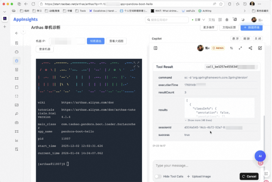Image resolution: width=272 pixels, height=182 pixels.
Task: Click the 彻底退出 button
Action: pos(95,41)
